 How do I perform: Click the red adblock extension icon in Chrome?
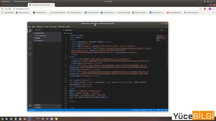(x=205, y=9)
